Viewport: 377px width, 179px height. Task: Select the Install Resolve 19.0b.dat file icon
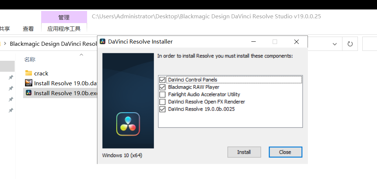click(x=29, y=83)
